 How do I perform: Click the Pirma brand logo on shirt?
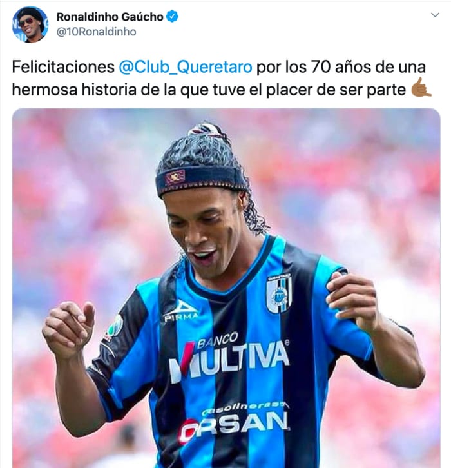pos(181,311)
